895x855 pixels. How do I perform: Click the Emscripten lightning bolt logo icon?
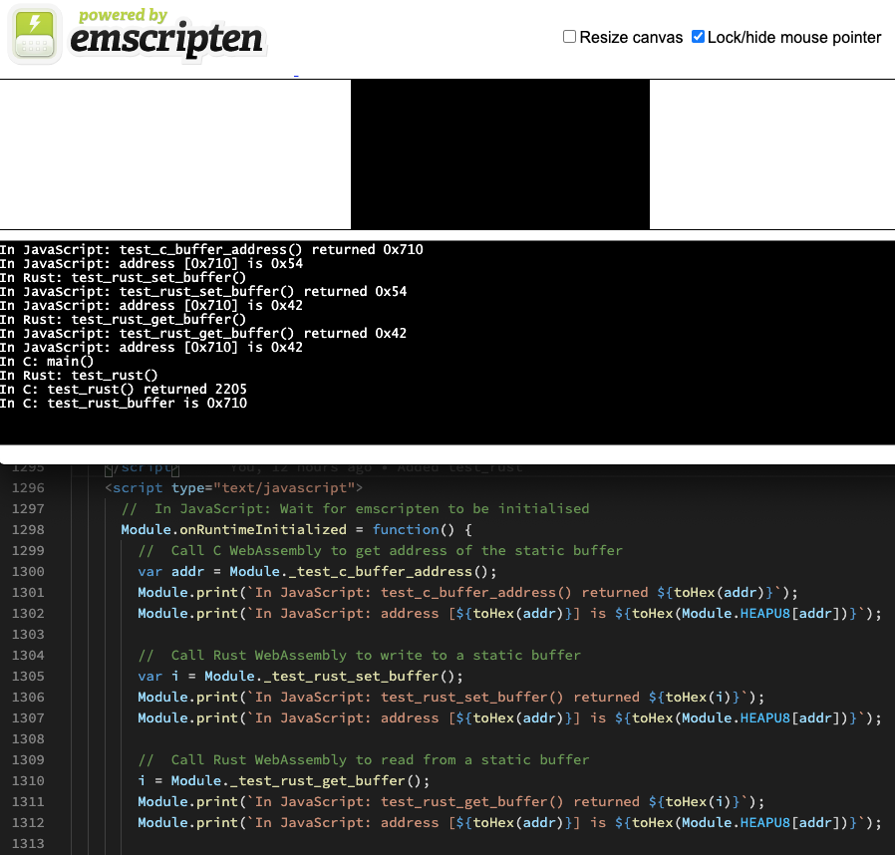pos(35,35)
